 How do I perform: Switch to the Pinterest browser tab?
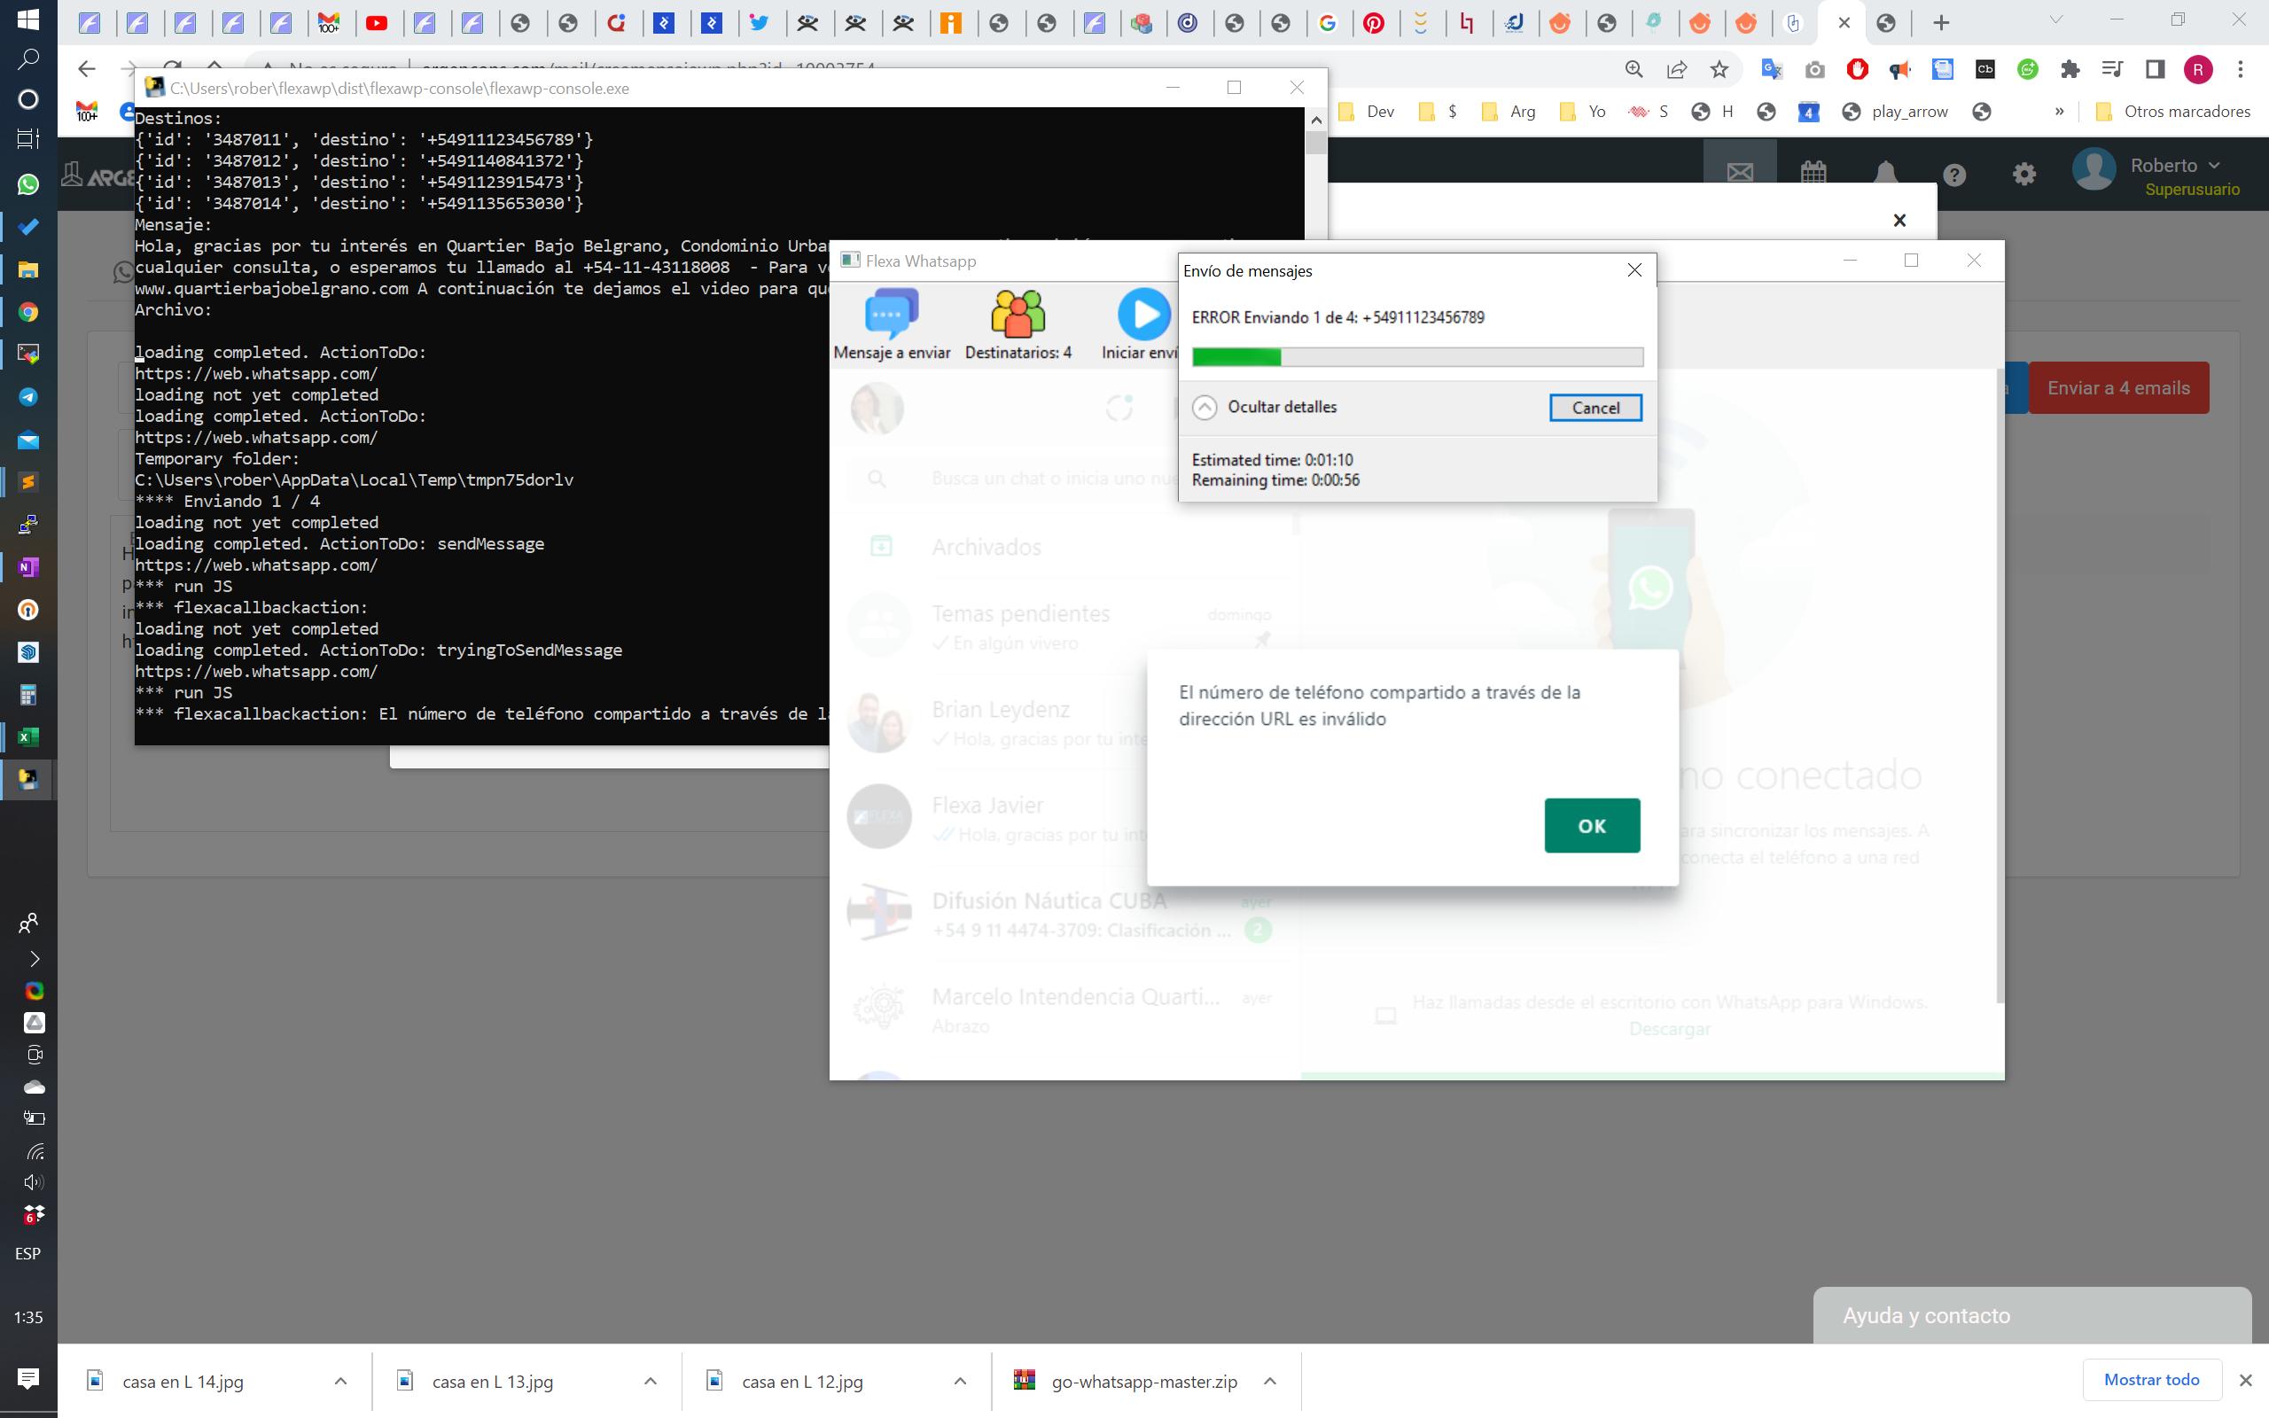point(1374,23)
